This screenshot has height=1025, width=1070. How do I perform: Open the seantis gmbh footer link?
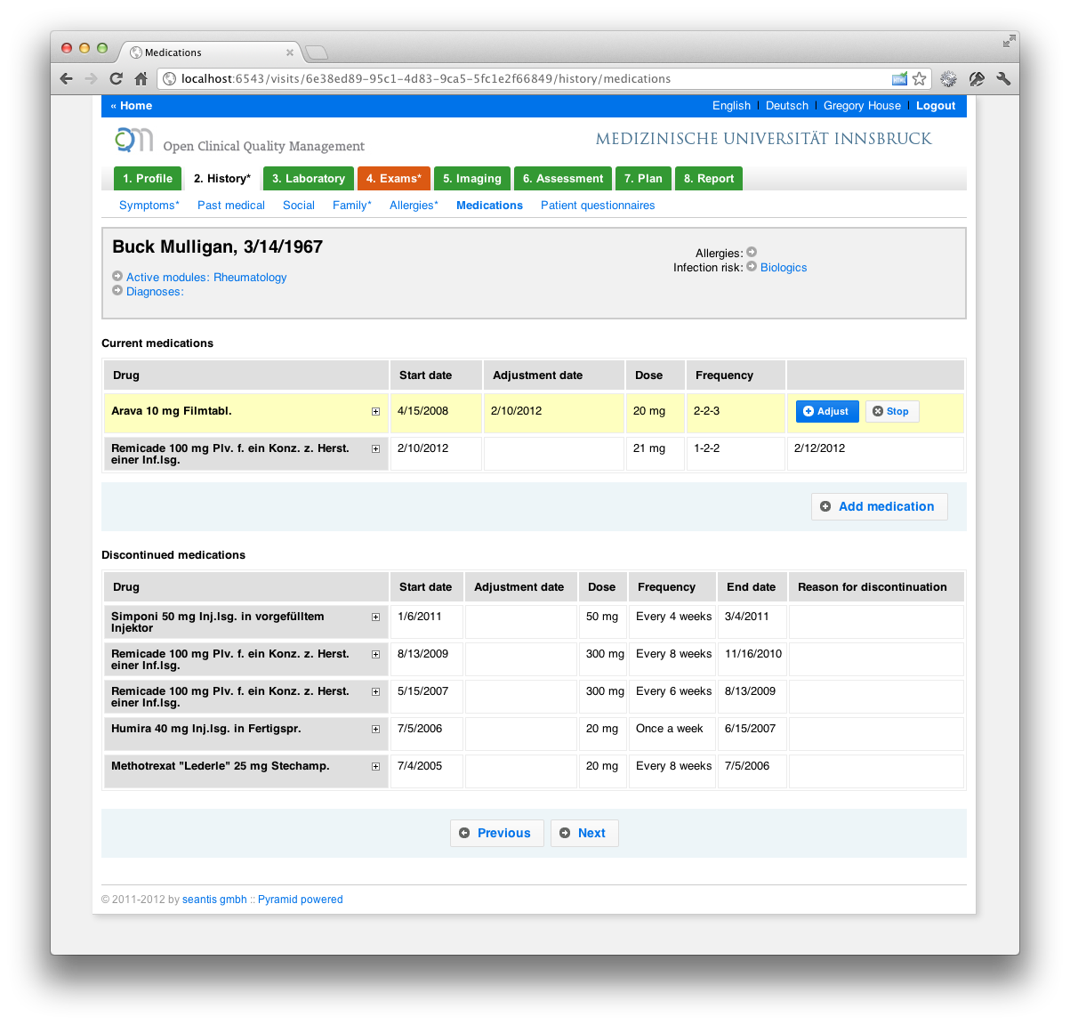point(214,900)
